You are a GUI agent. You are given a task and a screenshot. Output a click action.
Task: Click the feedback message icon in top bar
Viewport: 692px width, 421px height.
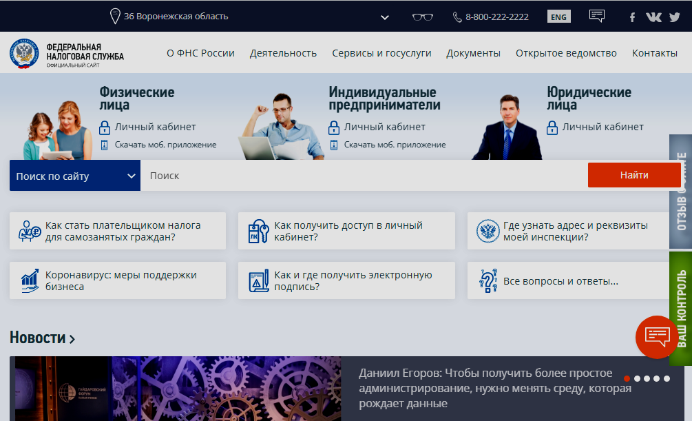597,16
